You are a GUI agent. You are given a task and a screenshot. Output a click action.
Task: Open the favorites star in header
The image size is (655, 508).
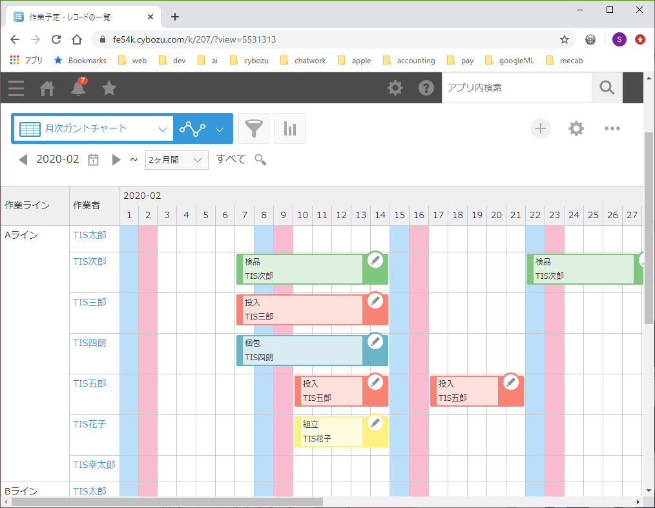[x=109, y=88]
